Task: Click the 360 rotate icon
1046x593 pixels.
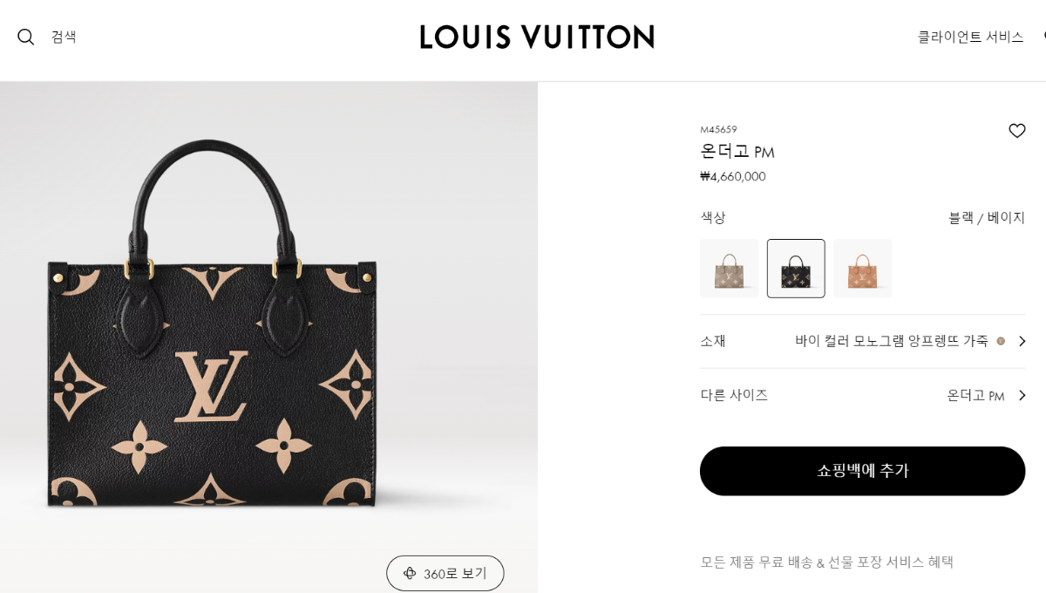Action: (410, 573)
